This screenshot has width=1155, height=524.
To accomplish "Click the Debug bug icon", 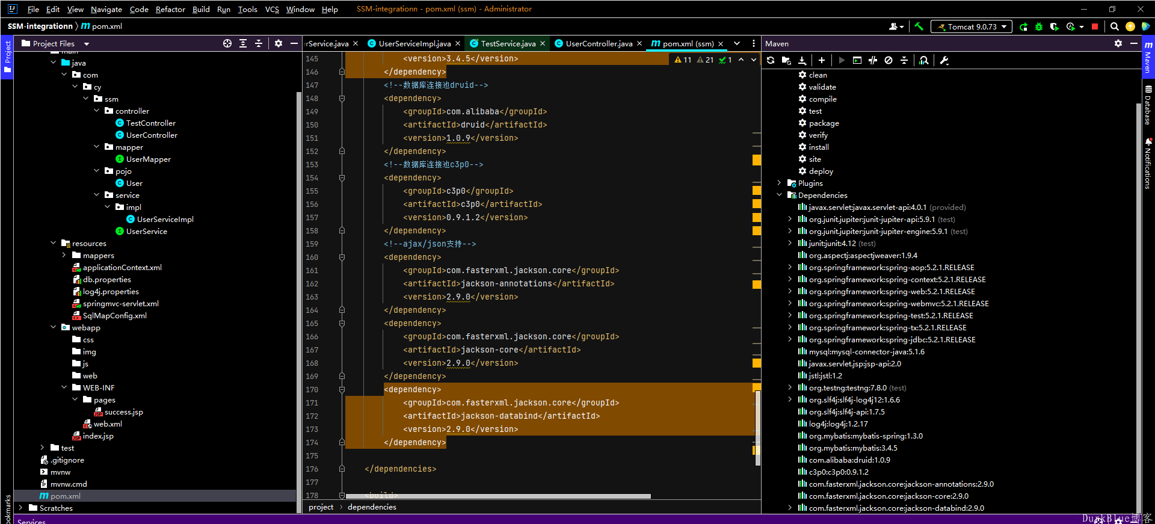I will (x=1039, y=26).
